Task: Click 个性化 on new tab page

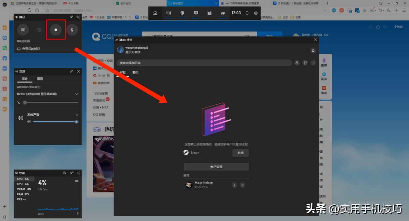Action: coord(398,27)
